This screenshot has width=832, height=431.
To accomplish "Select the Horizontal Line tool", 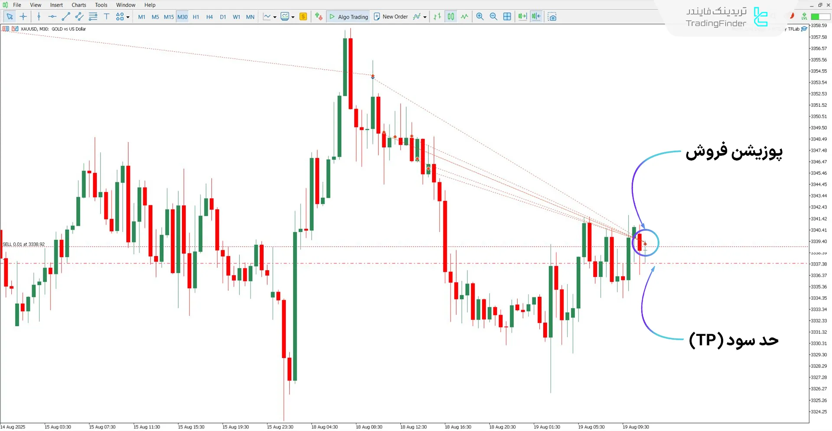I will click(52, 16).
